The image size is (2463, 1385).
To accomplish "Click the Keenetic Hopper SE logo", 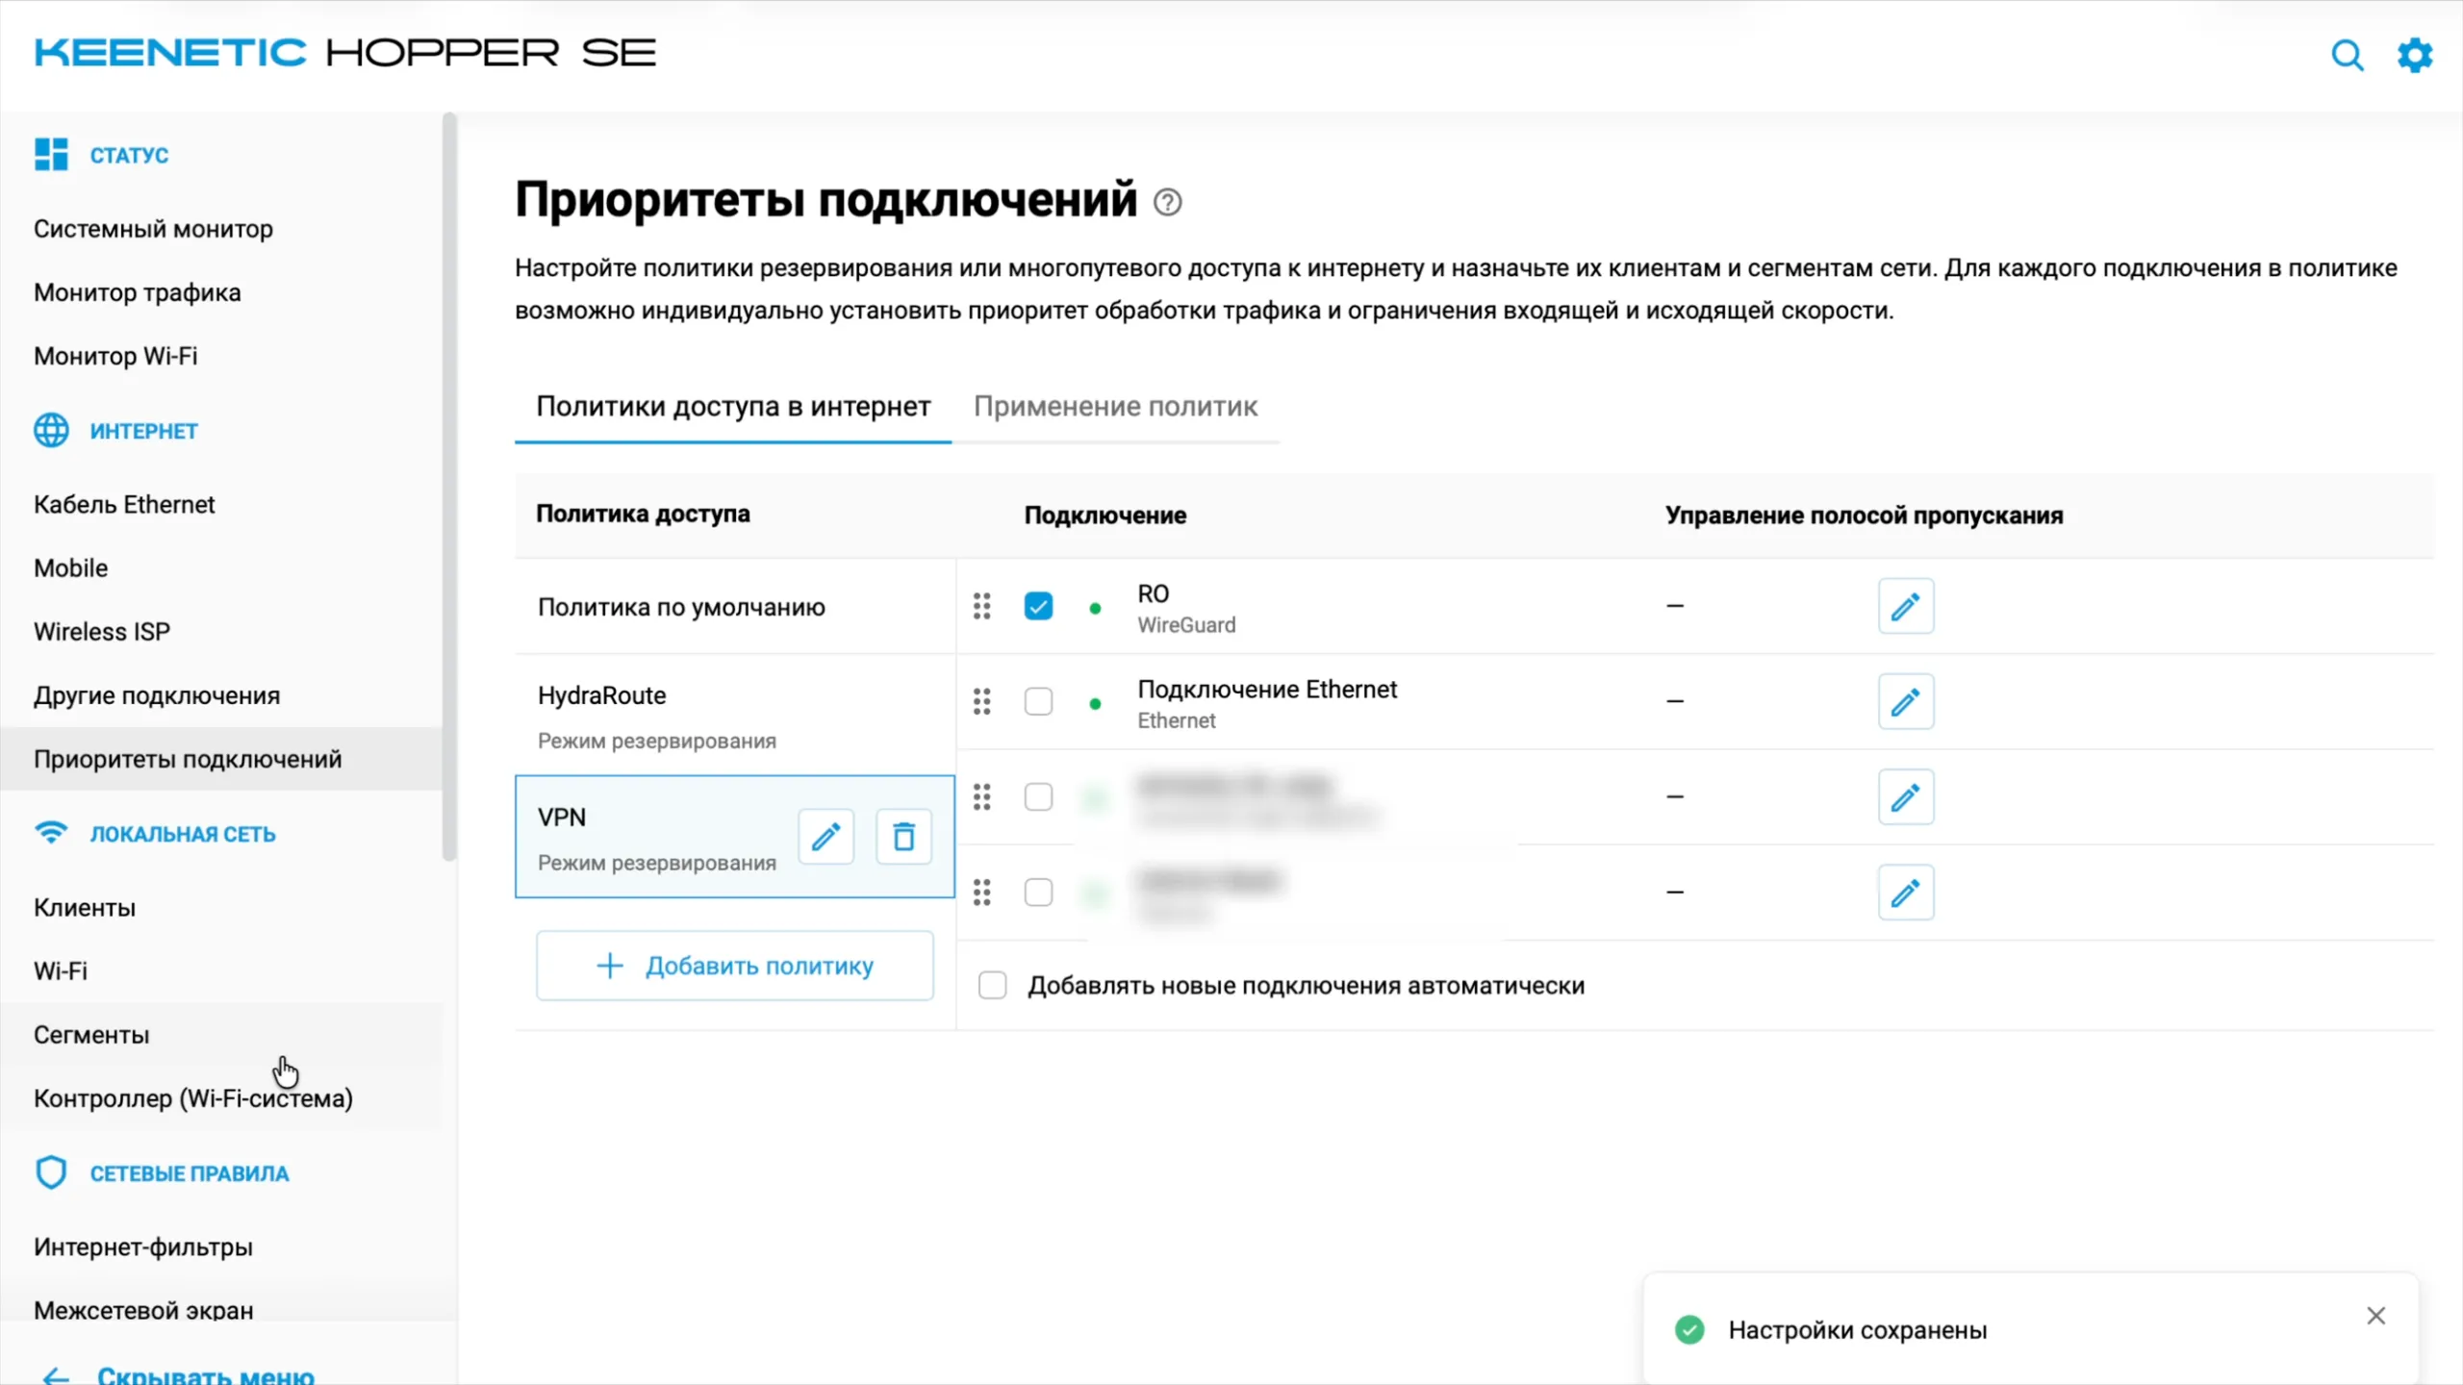I will coord(344,53).
